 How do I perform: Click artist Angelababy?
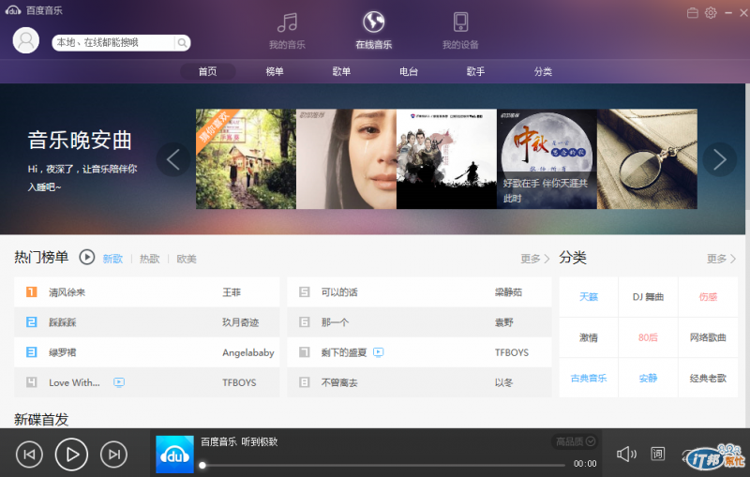(x=248, y=352)
